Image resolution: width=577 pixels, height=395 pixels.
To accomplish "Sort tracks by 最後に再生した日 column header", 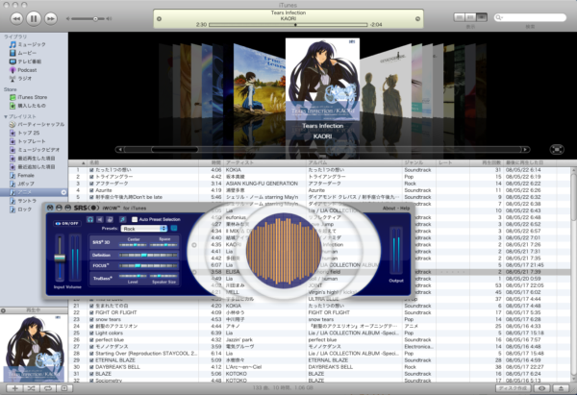I will pos(530,162).
